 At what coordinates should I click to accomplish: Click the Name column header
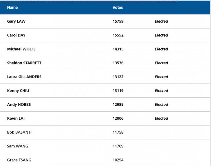(12, 7)
